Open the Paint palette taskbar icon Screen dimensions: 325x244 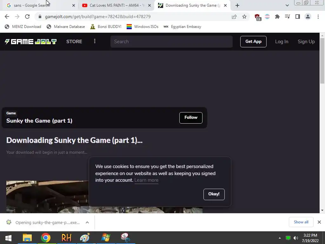pyautogui.click(x=85, y=238)
